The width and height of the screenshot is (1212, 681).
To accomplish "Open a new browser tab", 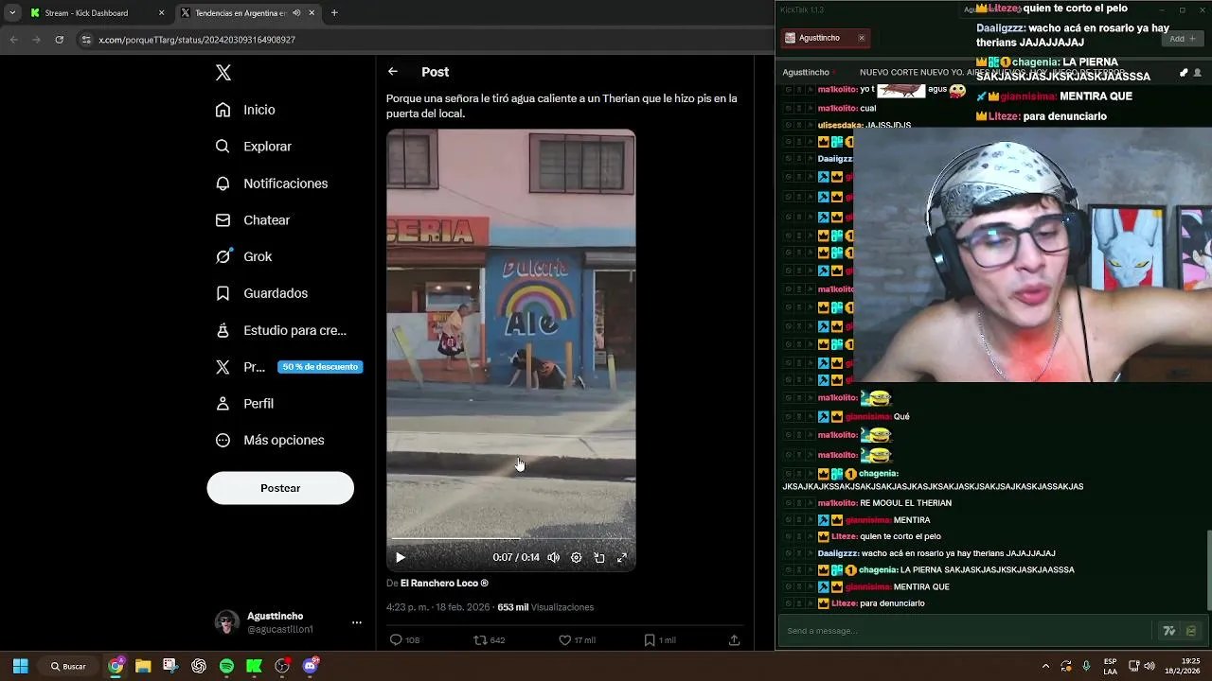I will [x=334, y=13].
